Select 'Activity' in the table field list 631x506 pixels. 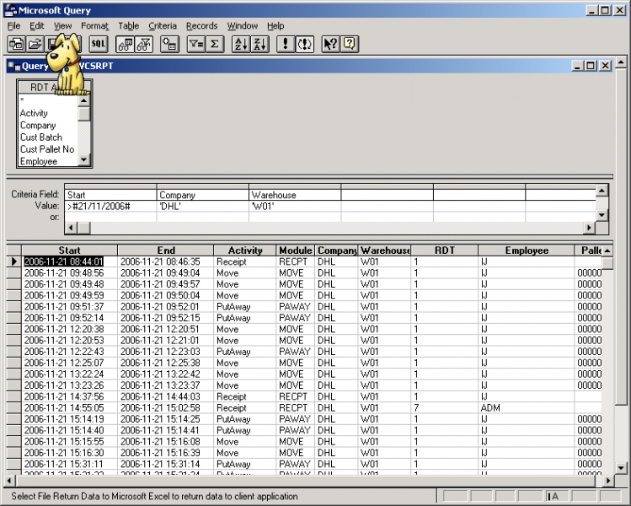click(34, 113)
